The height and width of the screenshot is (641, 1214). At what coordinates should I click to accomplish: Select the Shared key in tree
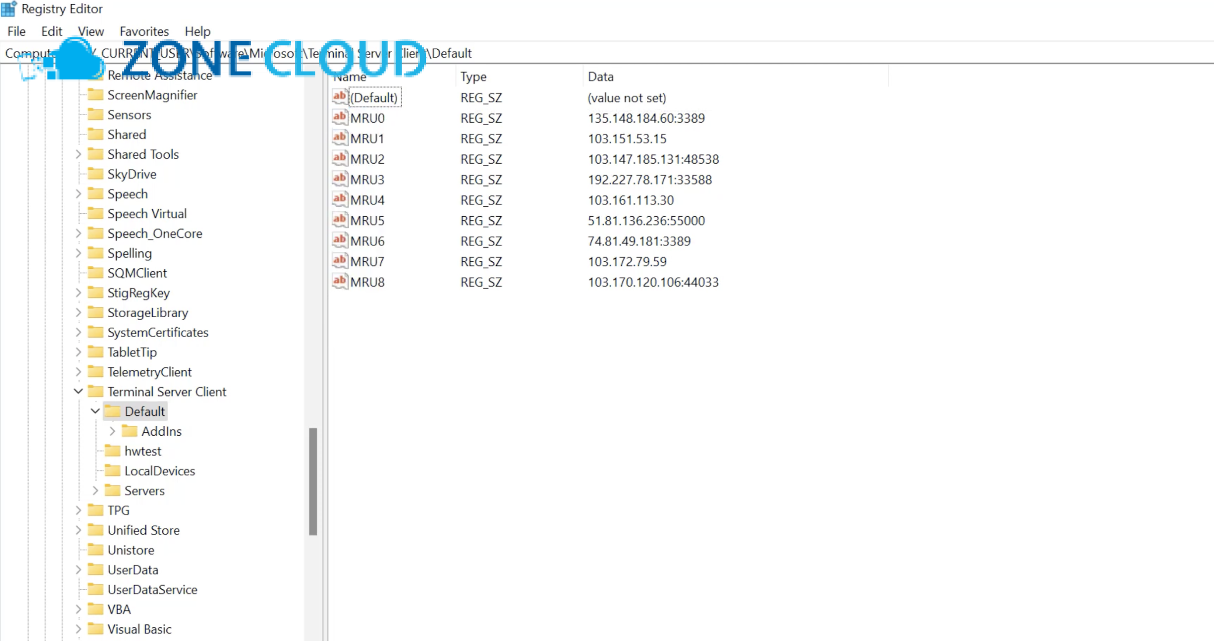point(127,135)
